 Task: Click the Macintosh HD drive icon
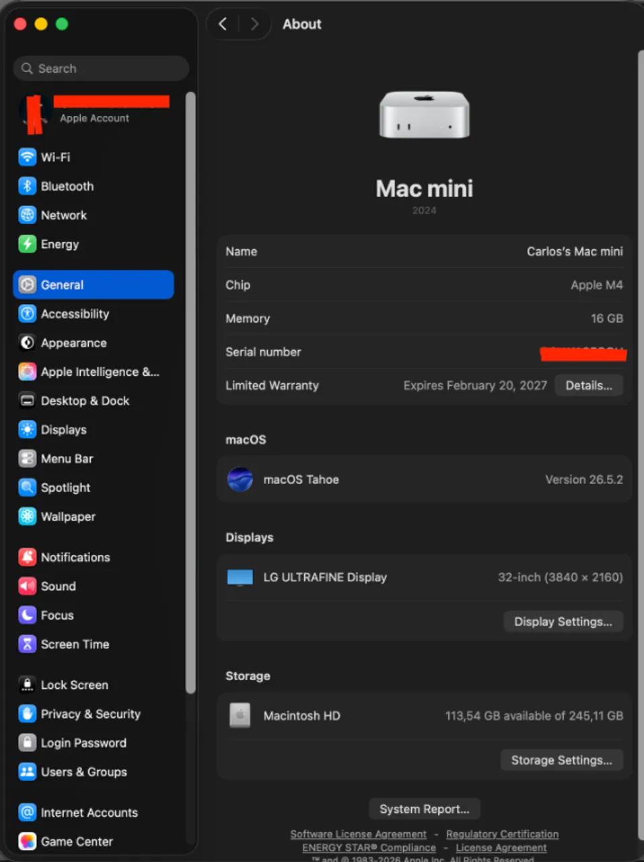click(x=240, y=715)
